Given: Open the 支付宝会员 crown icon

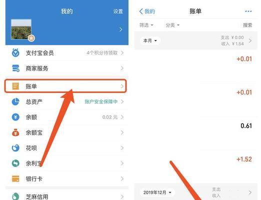Looking at the screenshot, I should point(15,53).
